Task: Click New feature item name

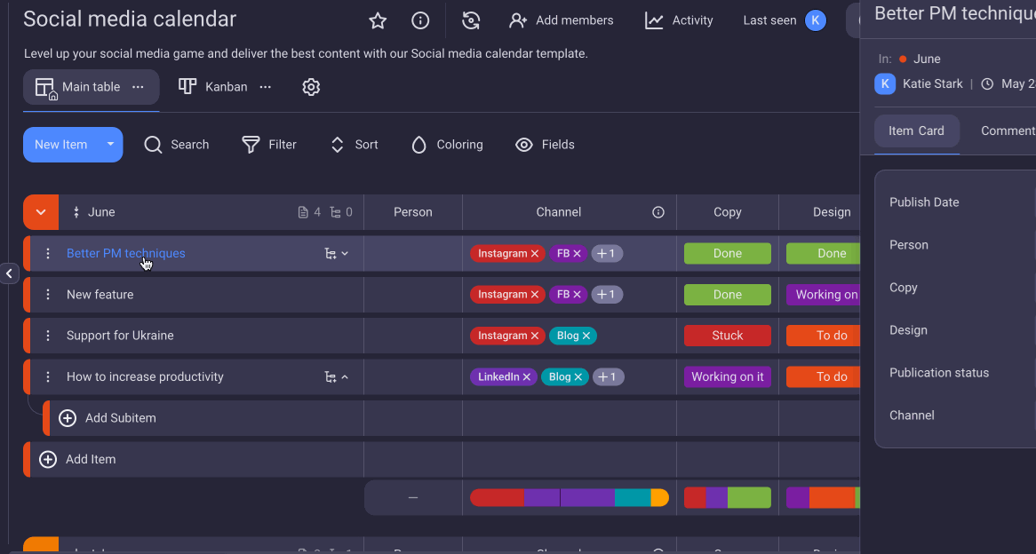Action: [100, 295]
